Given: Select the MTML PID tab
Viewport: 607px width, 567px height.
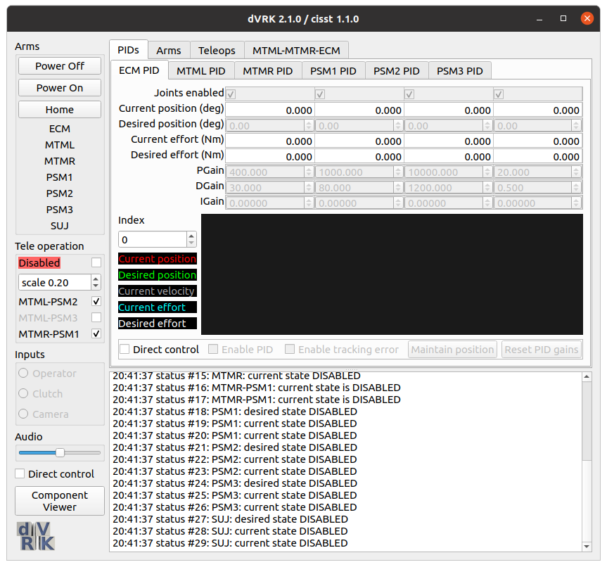Looking at the screenshot, I should pos(201,71).
